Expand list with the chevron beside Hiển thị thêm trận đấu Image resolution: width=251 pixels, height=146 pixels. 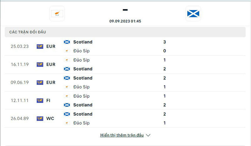click(x=148, y=135)
